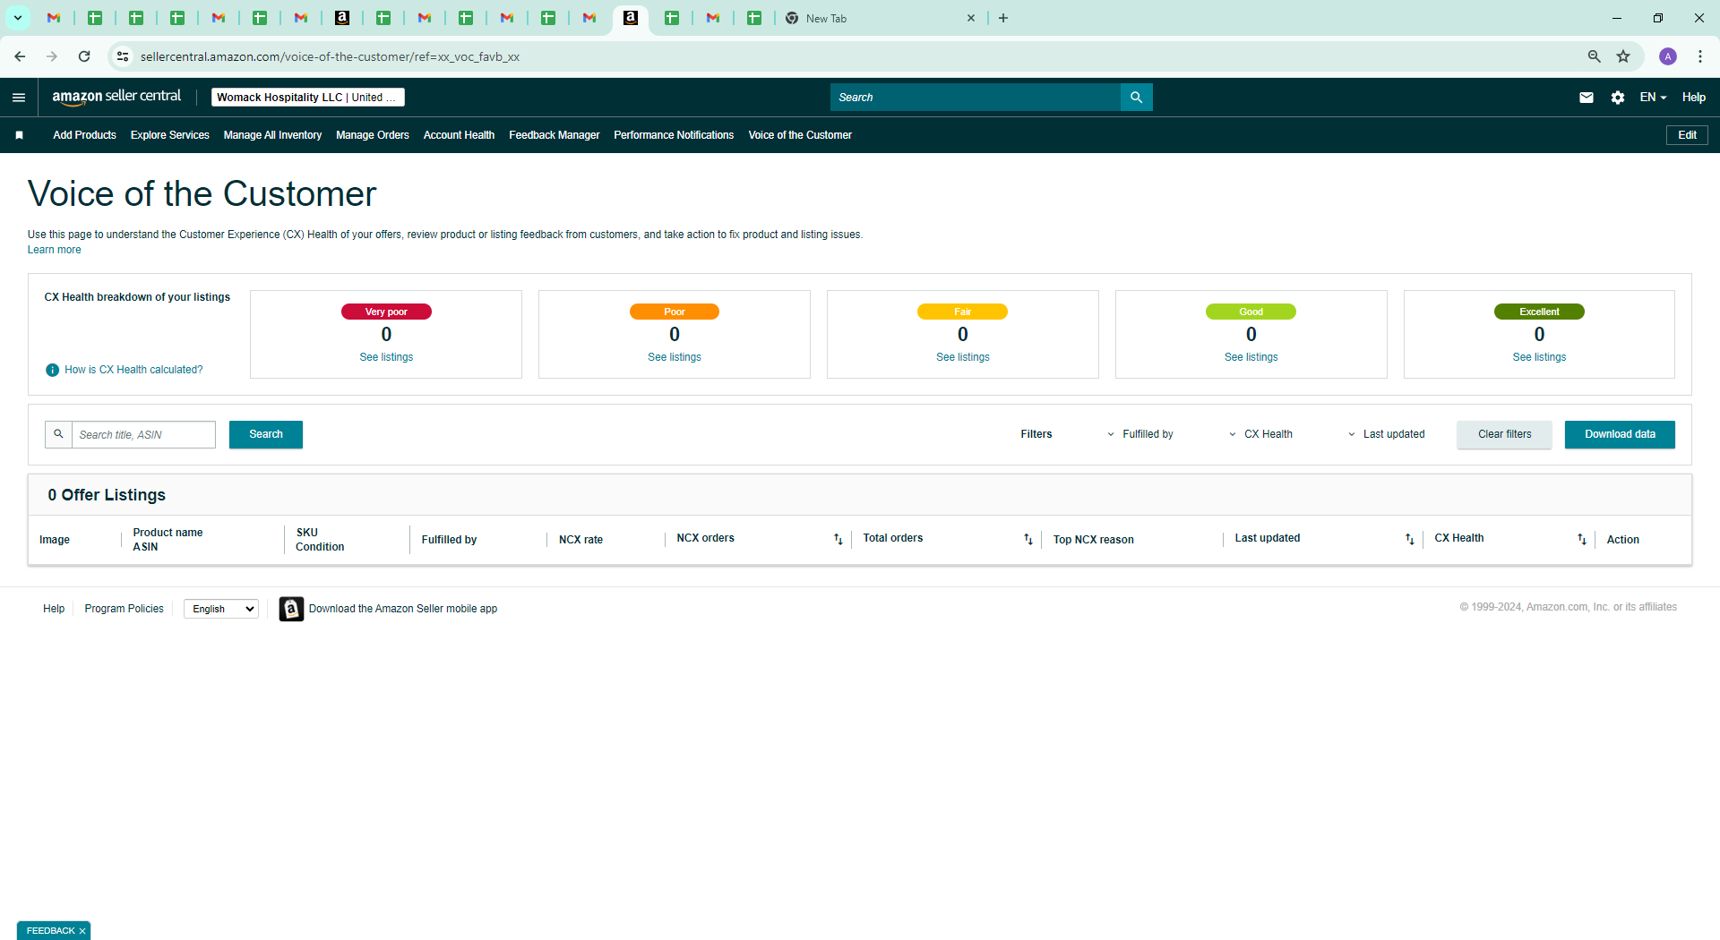This screenshot has width=1720, height=940.
Task: Expand the CX Health filter dropdown
Action: pyautogui.click(x=1260, y=434)
